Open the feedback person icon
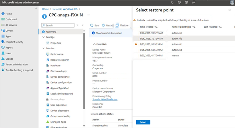The width and height of the screenshot is (235, 128). pyautogui.click(x=193, y=2)
